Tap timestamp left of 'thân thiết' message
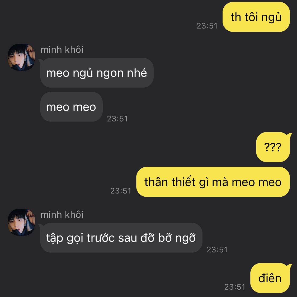 pyautogui.click(x=121, y=191)
